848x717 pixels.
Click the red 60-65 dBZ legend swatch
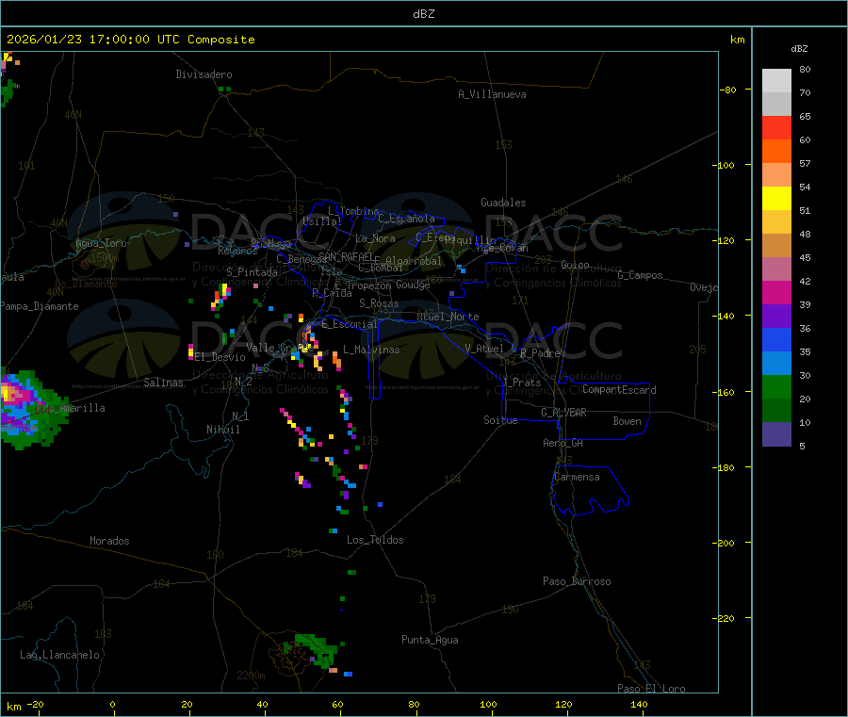point(776,127)
